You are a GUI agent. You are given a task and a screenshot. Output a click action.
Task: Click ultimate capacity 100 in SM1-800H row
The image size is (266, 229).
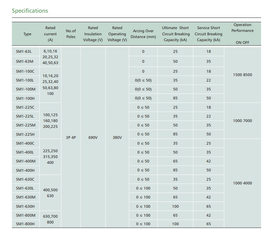175,224
